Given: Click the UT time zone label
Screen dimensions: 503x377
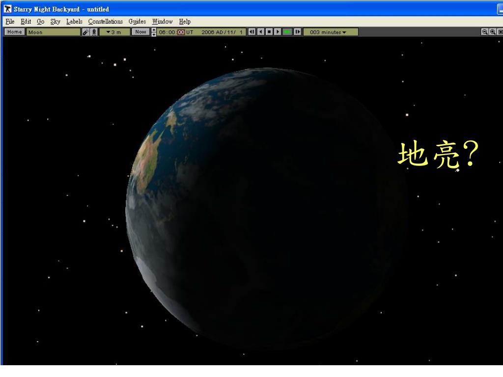Looking at the screenshot, I should [190, 32].
